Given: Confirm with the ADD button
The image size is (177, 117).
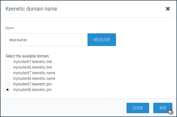Looking at the screenshot, I should pos(163,108).
